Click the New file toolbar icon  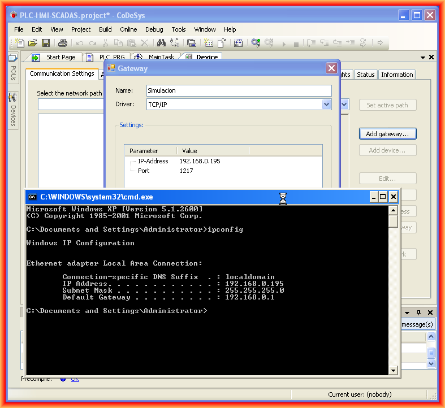coord(20,43)
